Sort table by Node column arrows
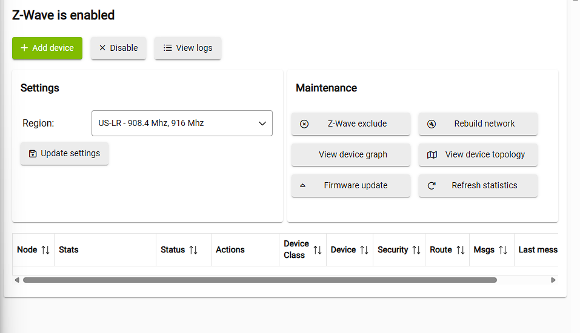Viewport: 580px width, 333px height. pos(45,250)
